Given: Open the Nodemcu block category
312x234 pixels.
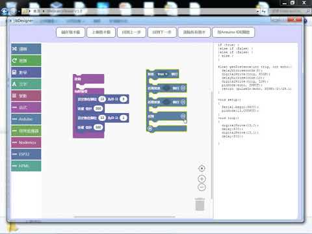Looking at the screenshot, I should 26,142.
